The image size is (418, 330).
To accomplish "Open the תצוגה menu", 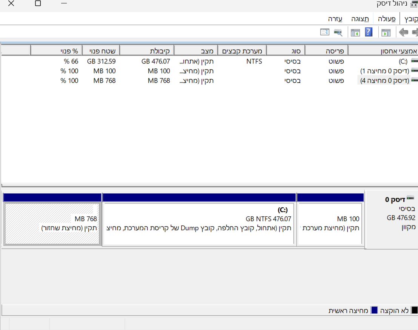I will click(x=360, y=19).
